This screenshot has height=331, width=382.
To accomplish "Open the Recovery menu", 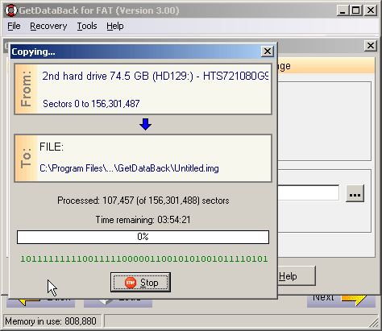I will tap(48, 26).
